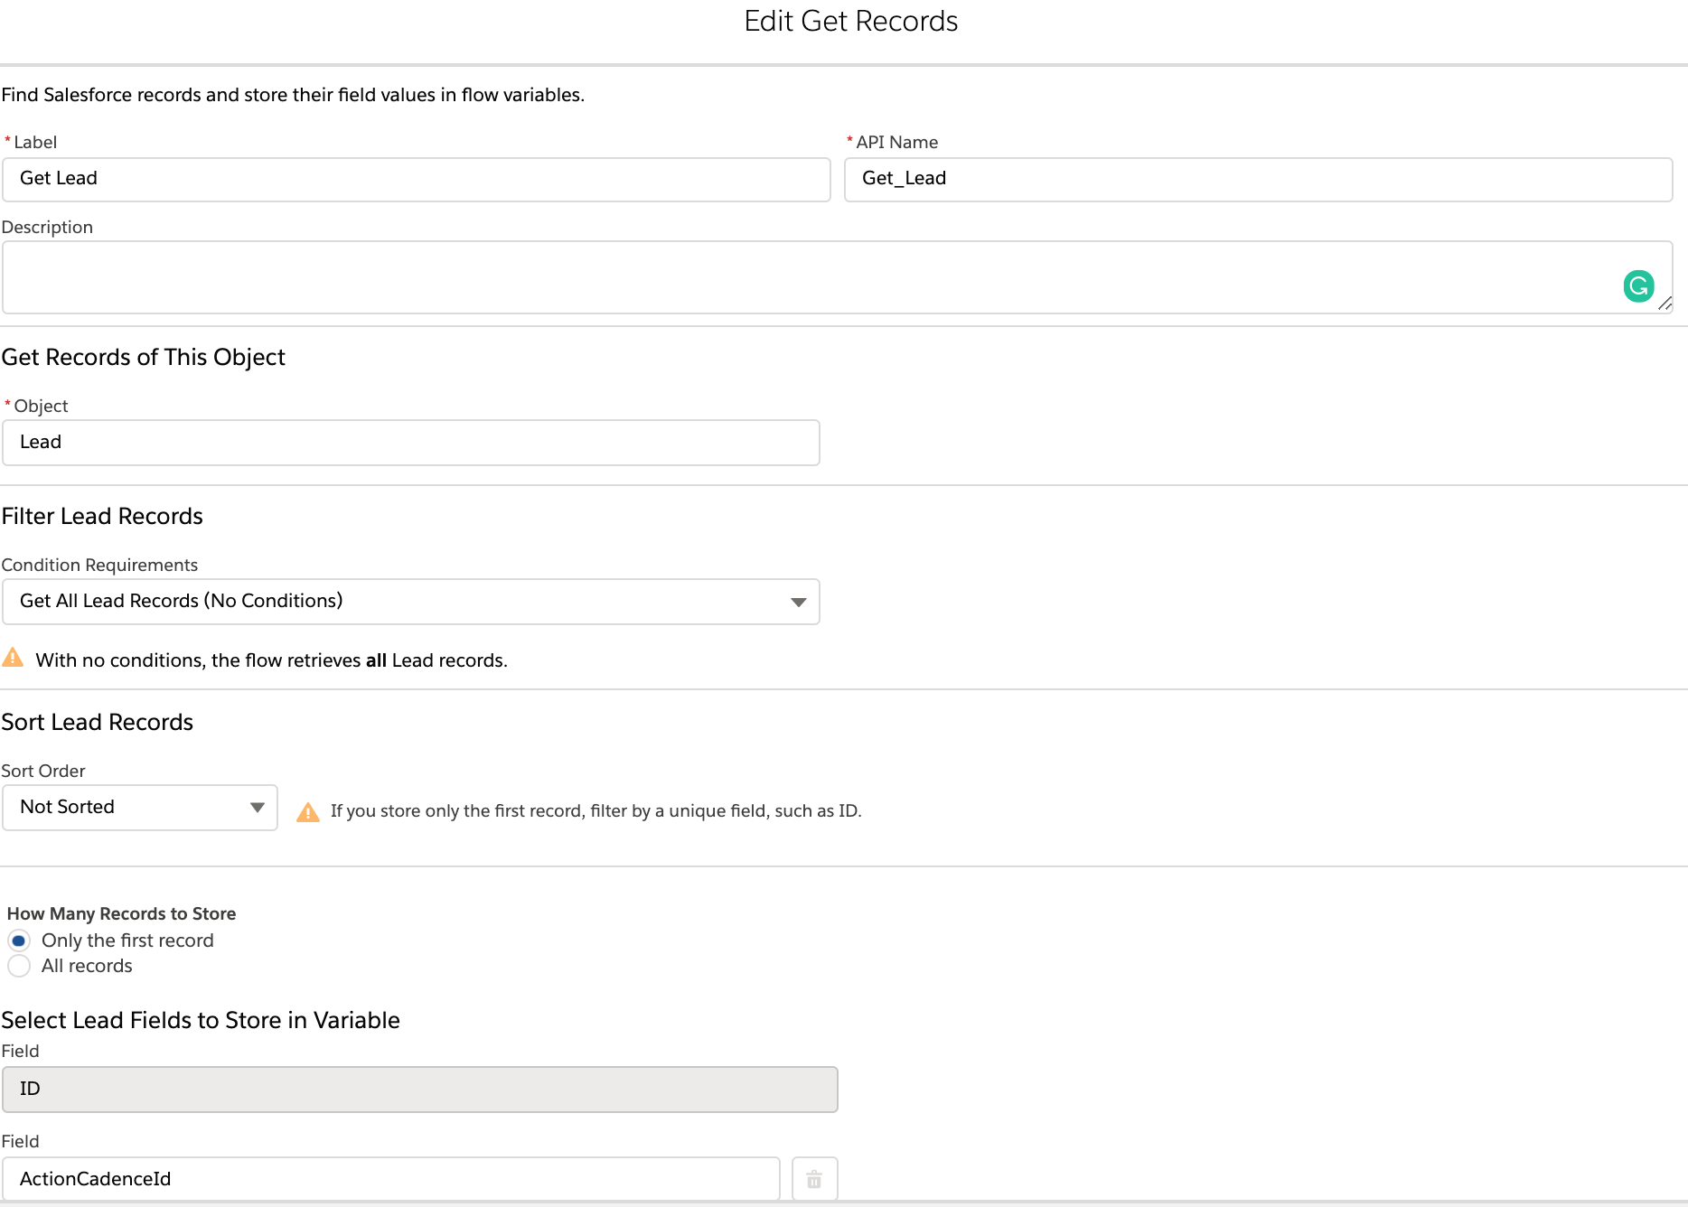Expand the Sort Order 'Not Sorted' dropdown
The height and width of the screenshot is (1207, 1688).
coord(140,808)
